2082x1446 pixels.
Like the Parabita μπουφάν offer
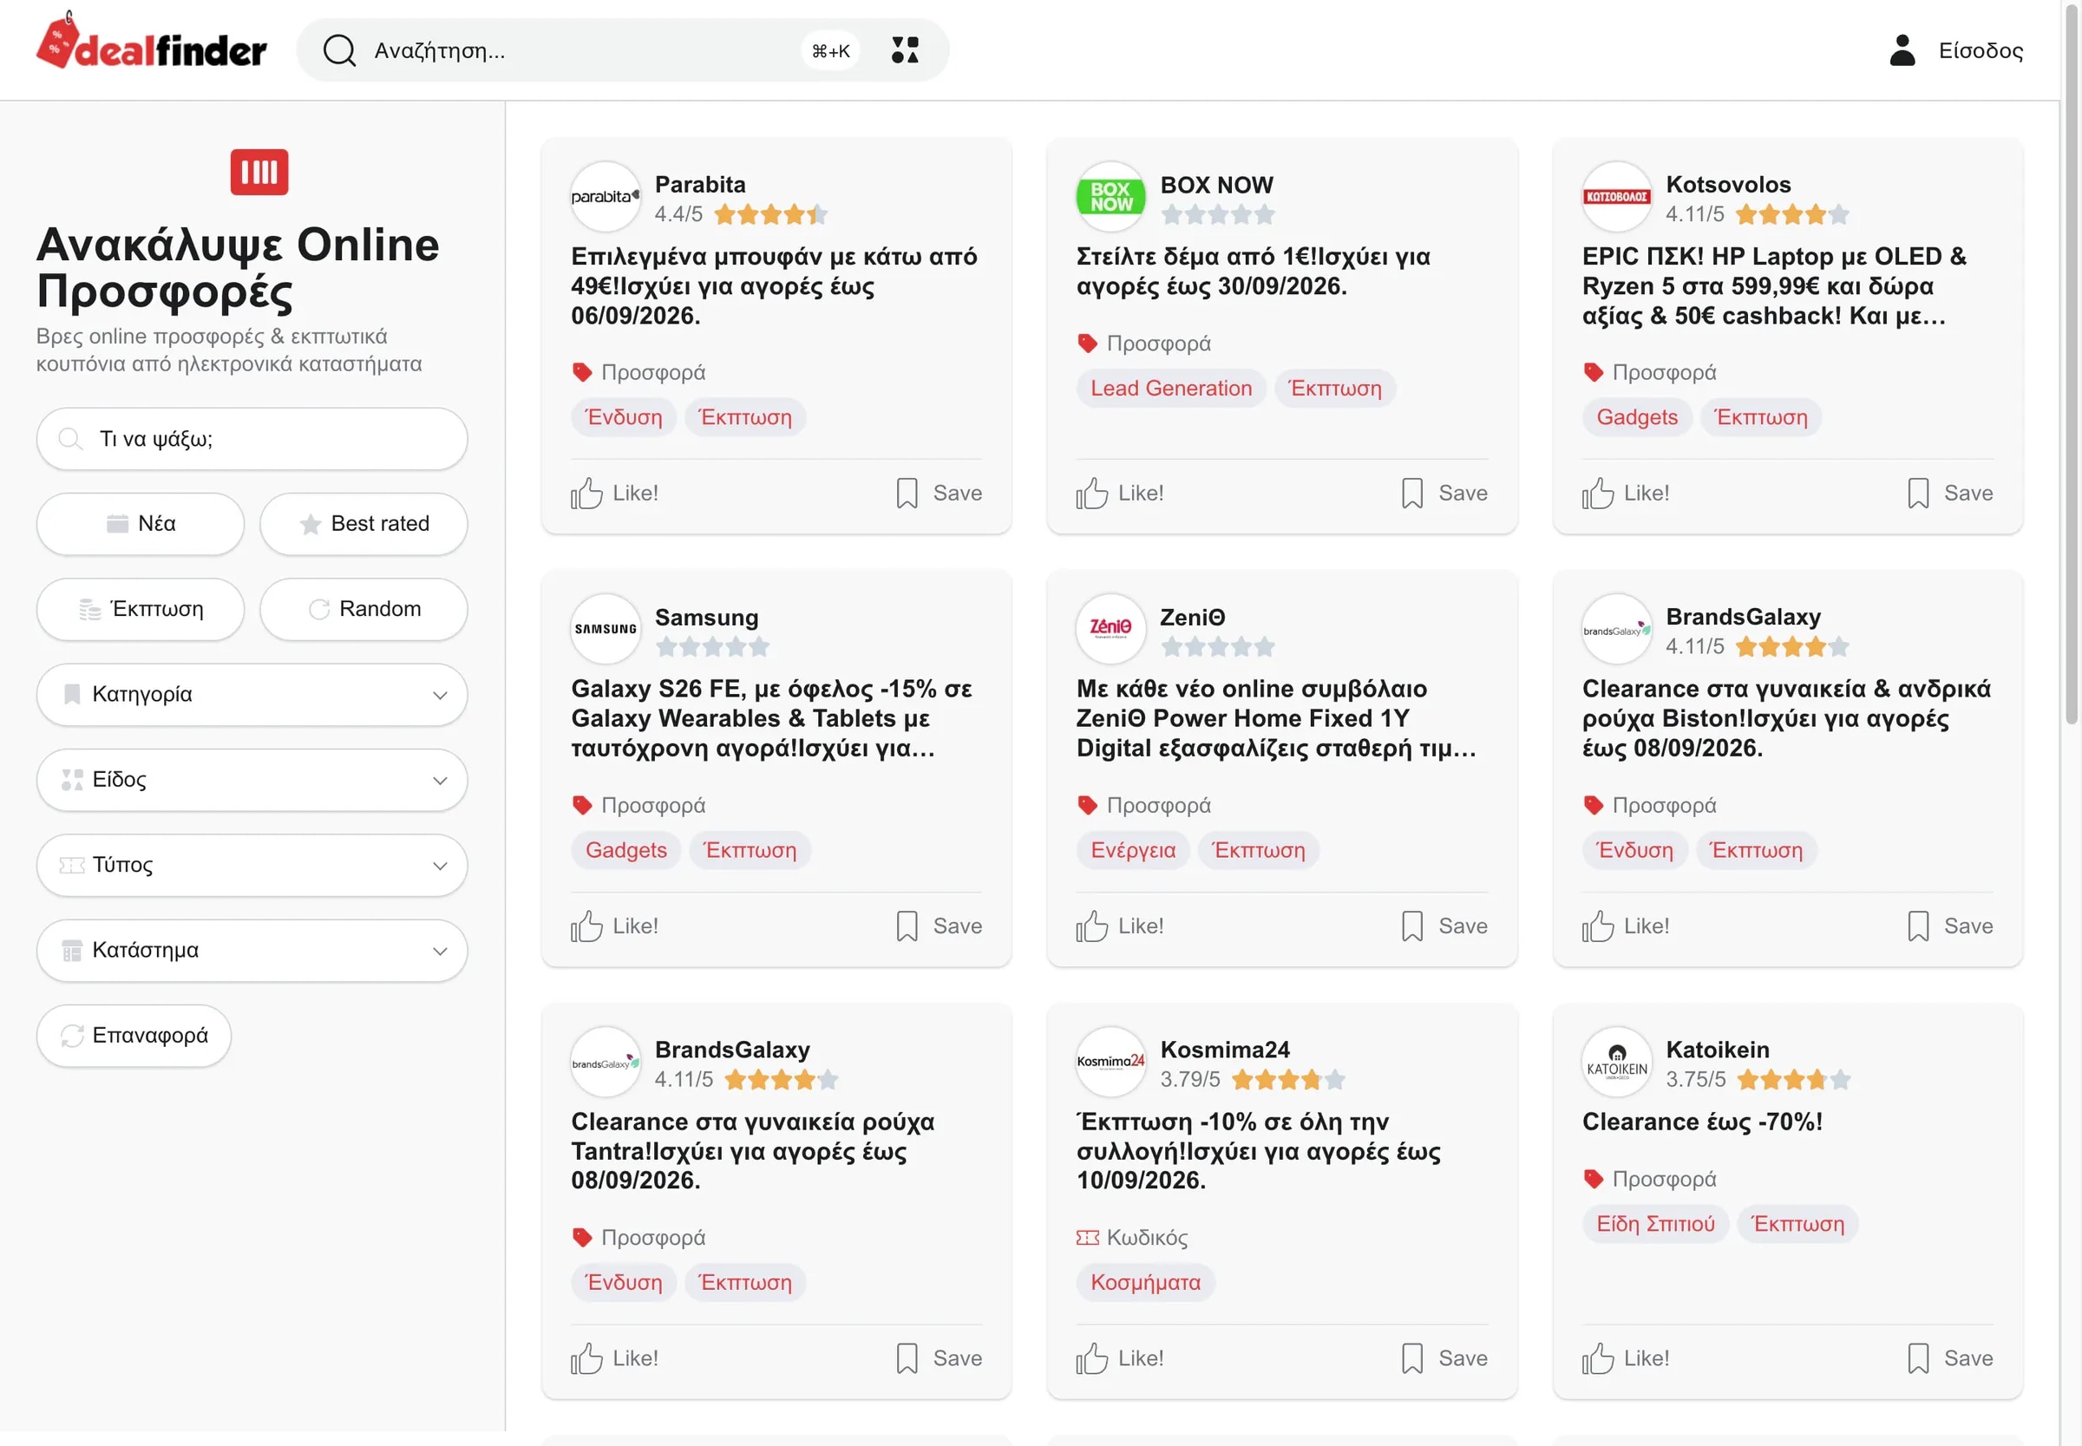[x=614, y=494]
